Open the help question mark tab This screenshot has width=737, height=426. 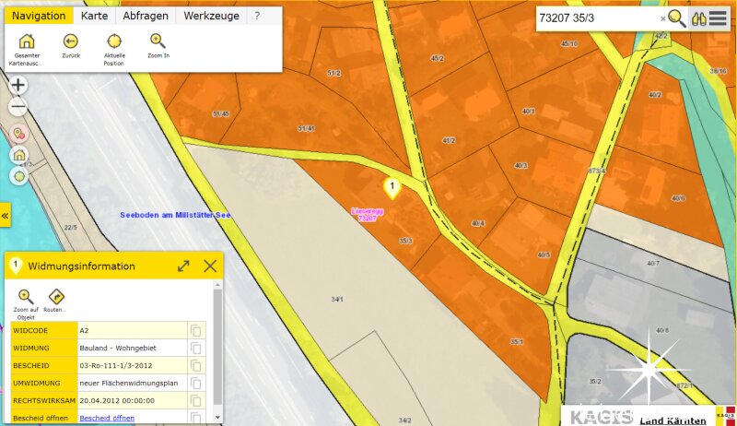pyautogui.click(x=257, y=16)
